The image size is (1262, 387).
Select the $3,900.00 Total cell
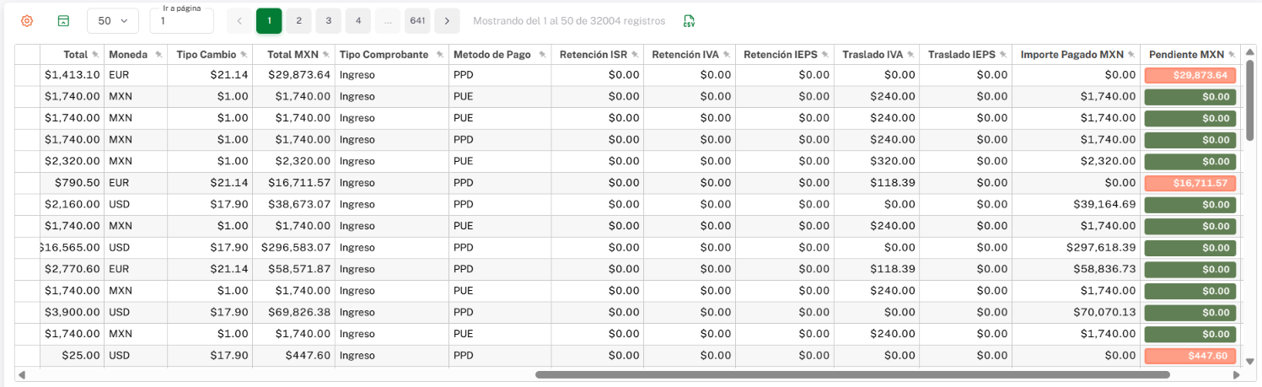tap(72, 313)
